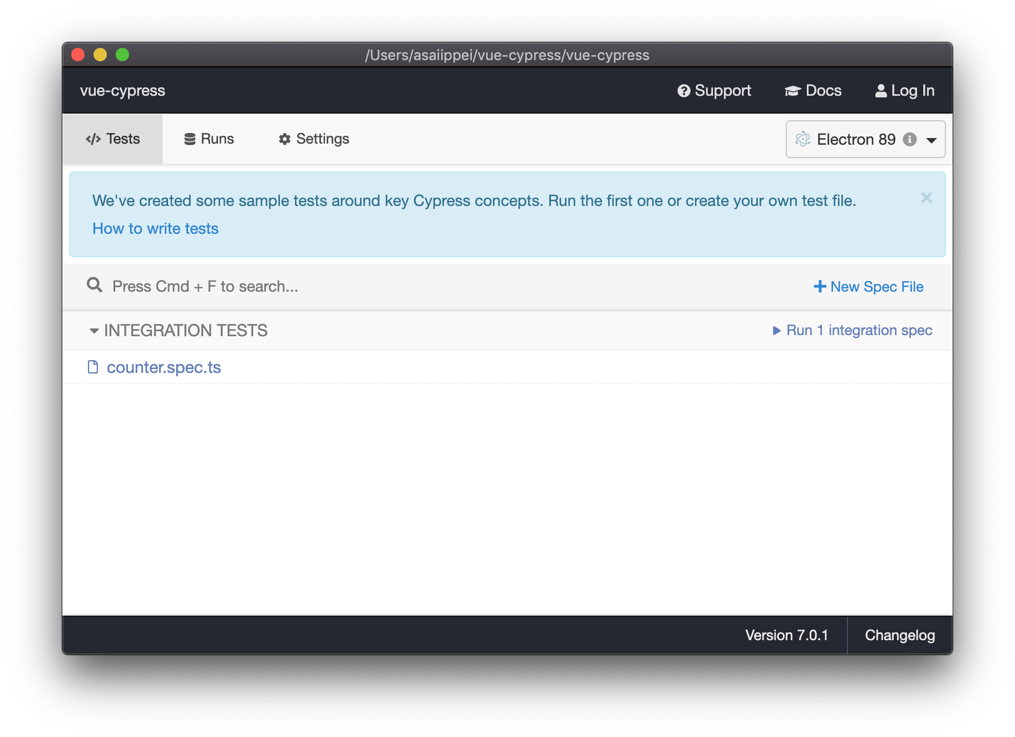This screenshot has width=1015, height=737.
Task: Click the Log In button
Action: tap(904, 91)
